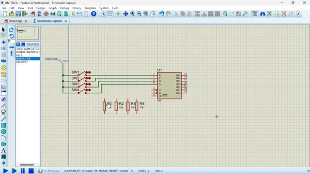Stop the simulation with square button
The image size is (310, 174).
31,171
